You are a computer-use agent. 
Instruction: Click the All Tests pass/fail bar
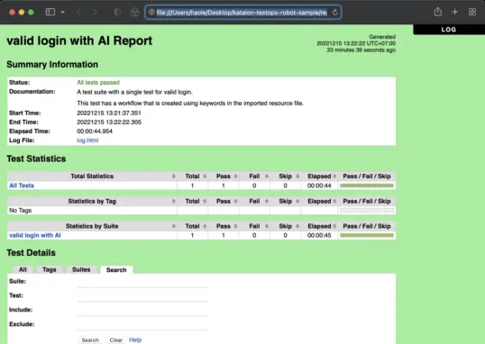point(367,186)
